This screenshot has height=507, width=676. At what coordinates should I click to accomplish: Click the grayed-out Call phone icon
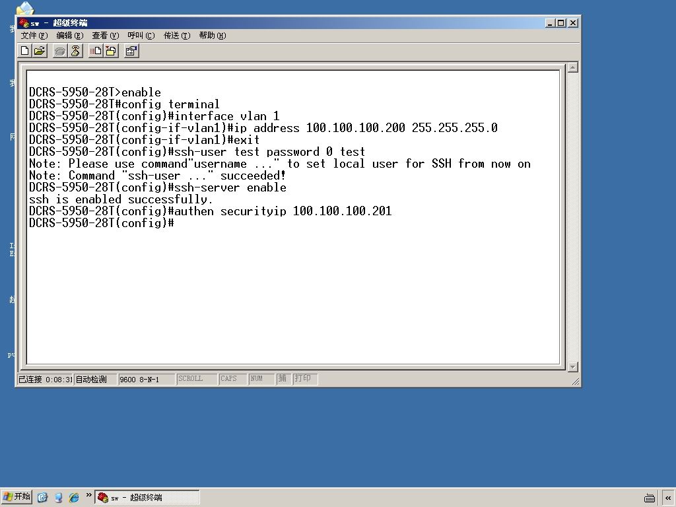click(x=60, y=51)
